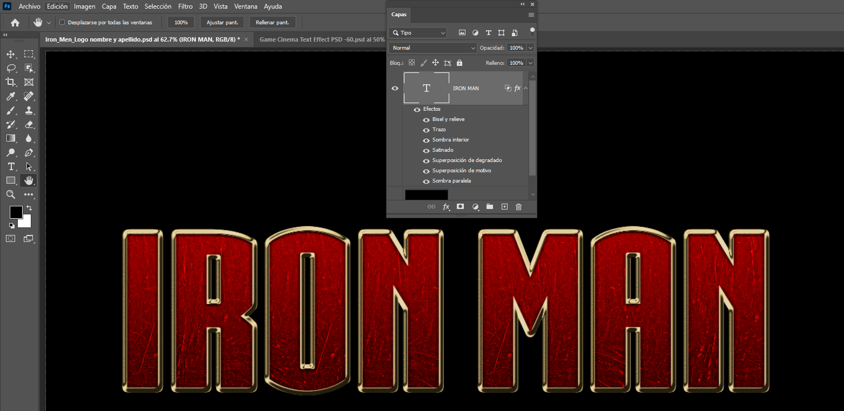Image resolution: width=844 pixels, height=411 pixels.
Task: Open the Normal blend mode dropdown
Action: (433, 48)
